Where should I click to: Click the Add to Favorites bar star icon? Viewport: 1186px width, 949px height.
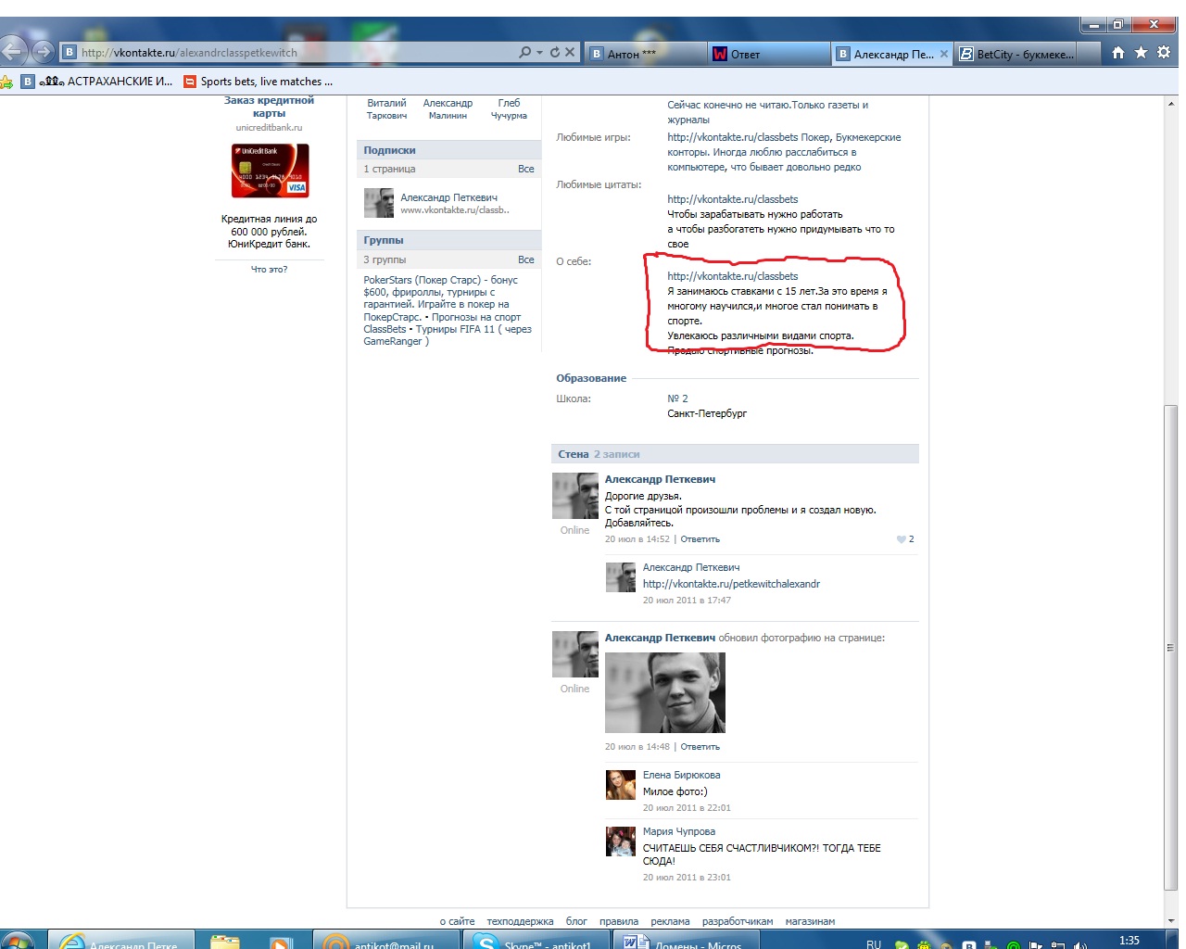[6, 82]
